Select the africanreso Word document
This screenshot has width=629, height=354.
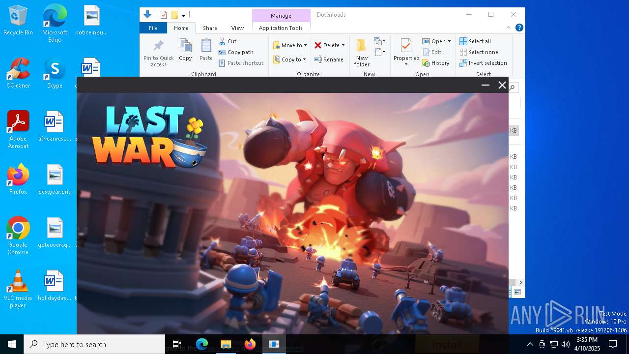pyautogui.click(x=55, y=126)
